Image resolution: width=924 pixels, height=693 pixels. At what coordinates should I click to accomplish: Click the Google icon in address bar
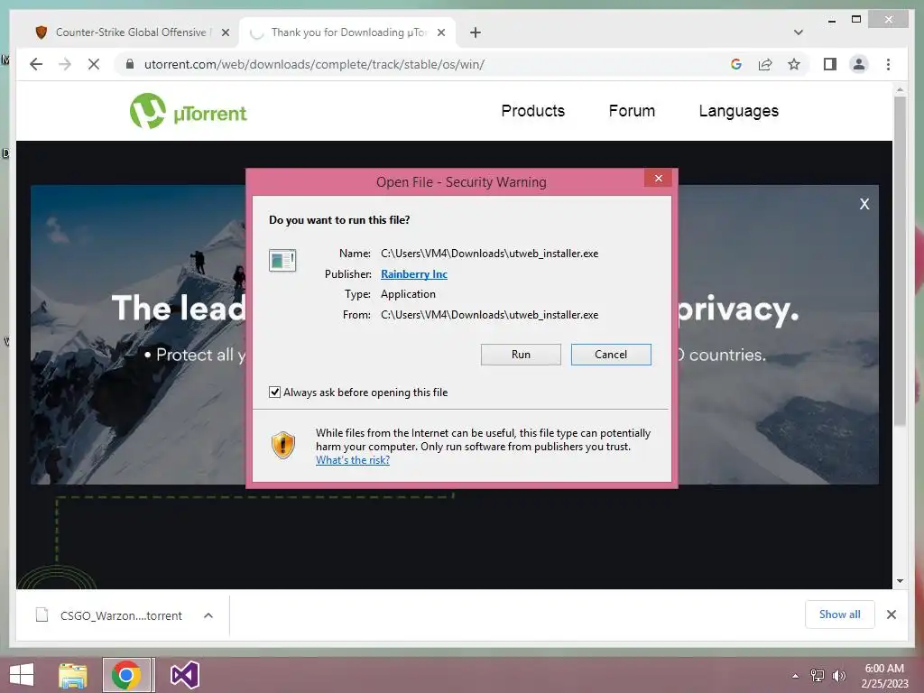click(736, 64)
